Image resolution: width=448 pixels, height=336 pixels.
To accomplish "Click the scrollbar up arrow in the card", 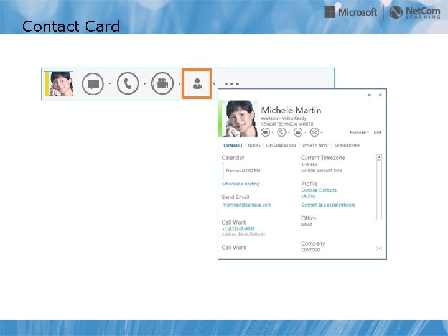I will coord(379,157).
